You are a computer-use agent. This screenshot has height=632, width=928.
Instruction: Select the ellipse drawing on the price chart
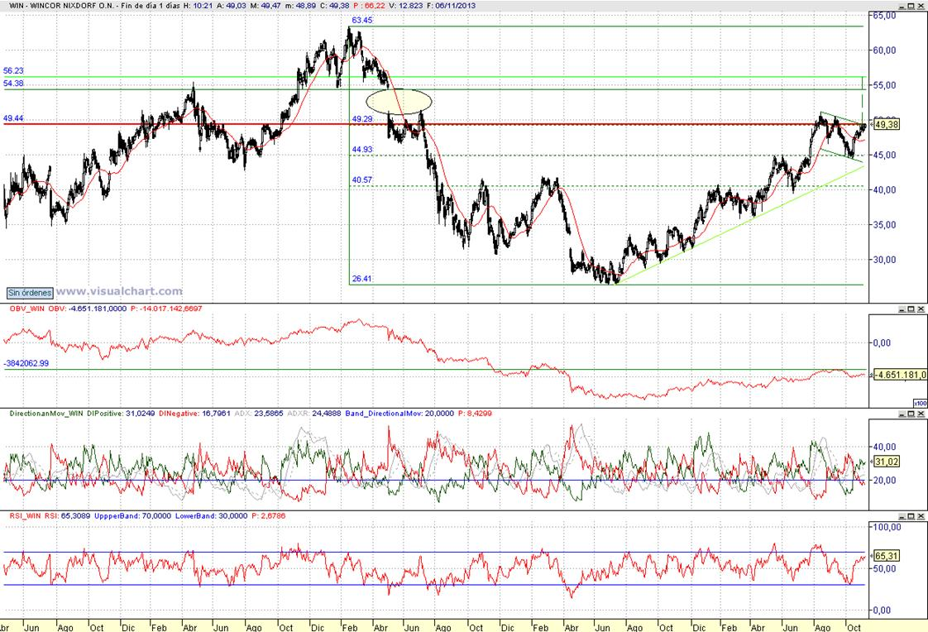coord(399,101)
